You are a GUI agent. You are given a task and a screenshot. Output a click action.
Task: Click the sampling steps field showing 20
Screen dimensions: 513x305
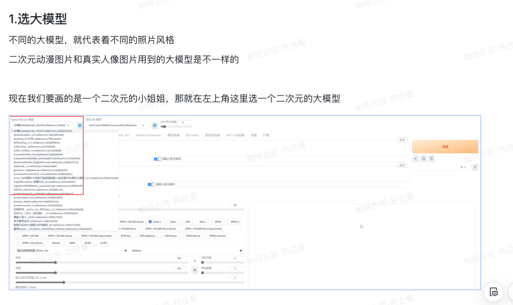click(x=236, y=205)
